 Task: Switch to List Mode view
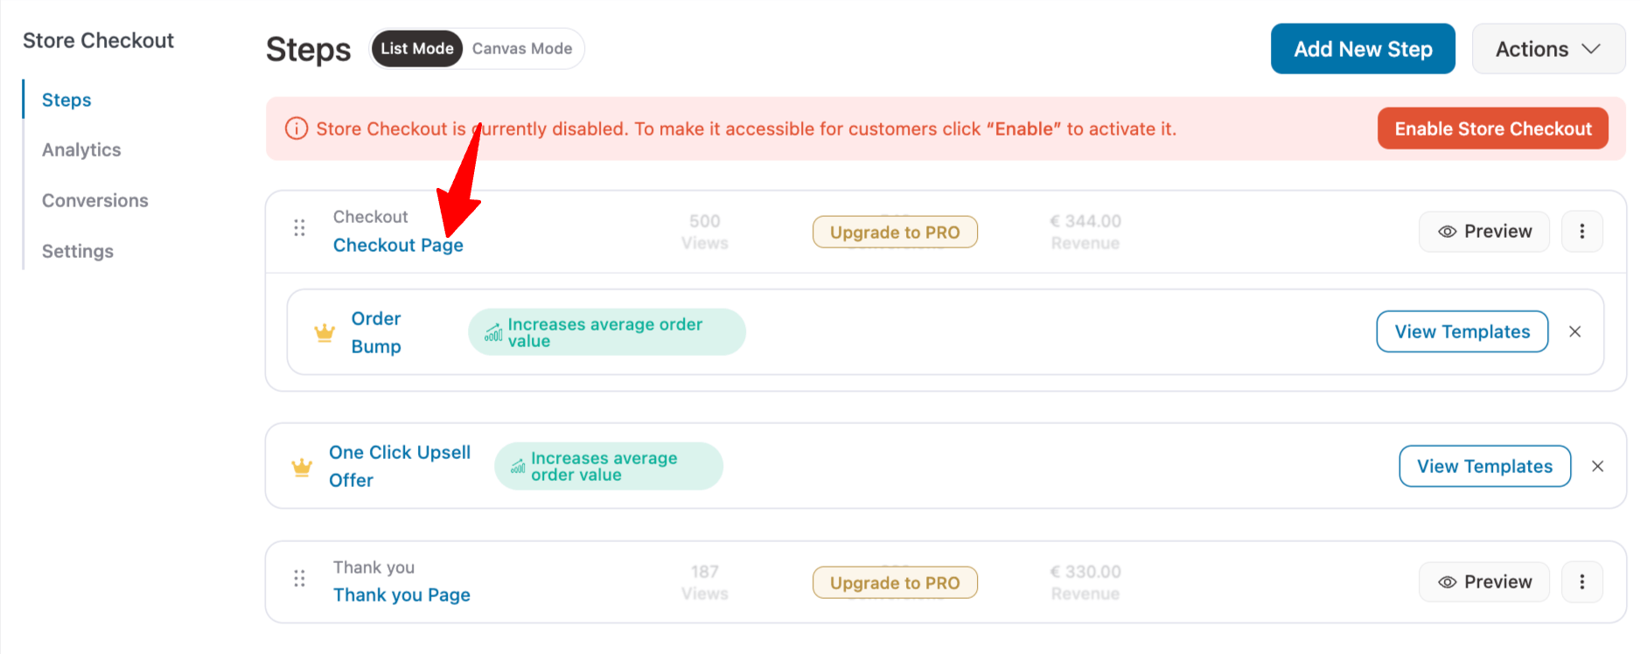[417, 49]
